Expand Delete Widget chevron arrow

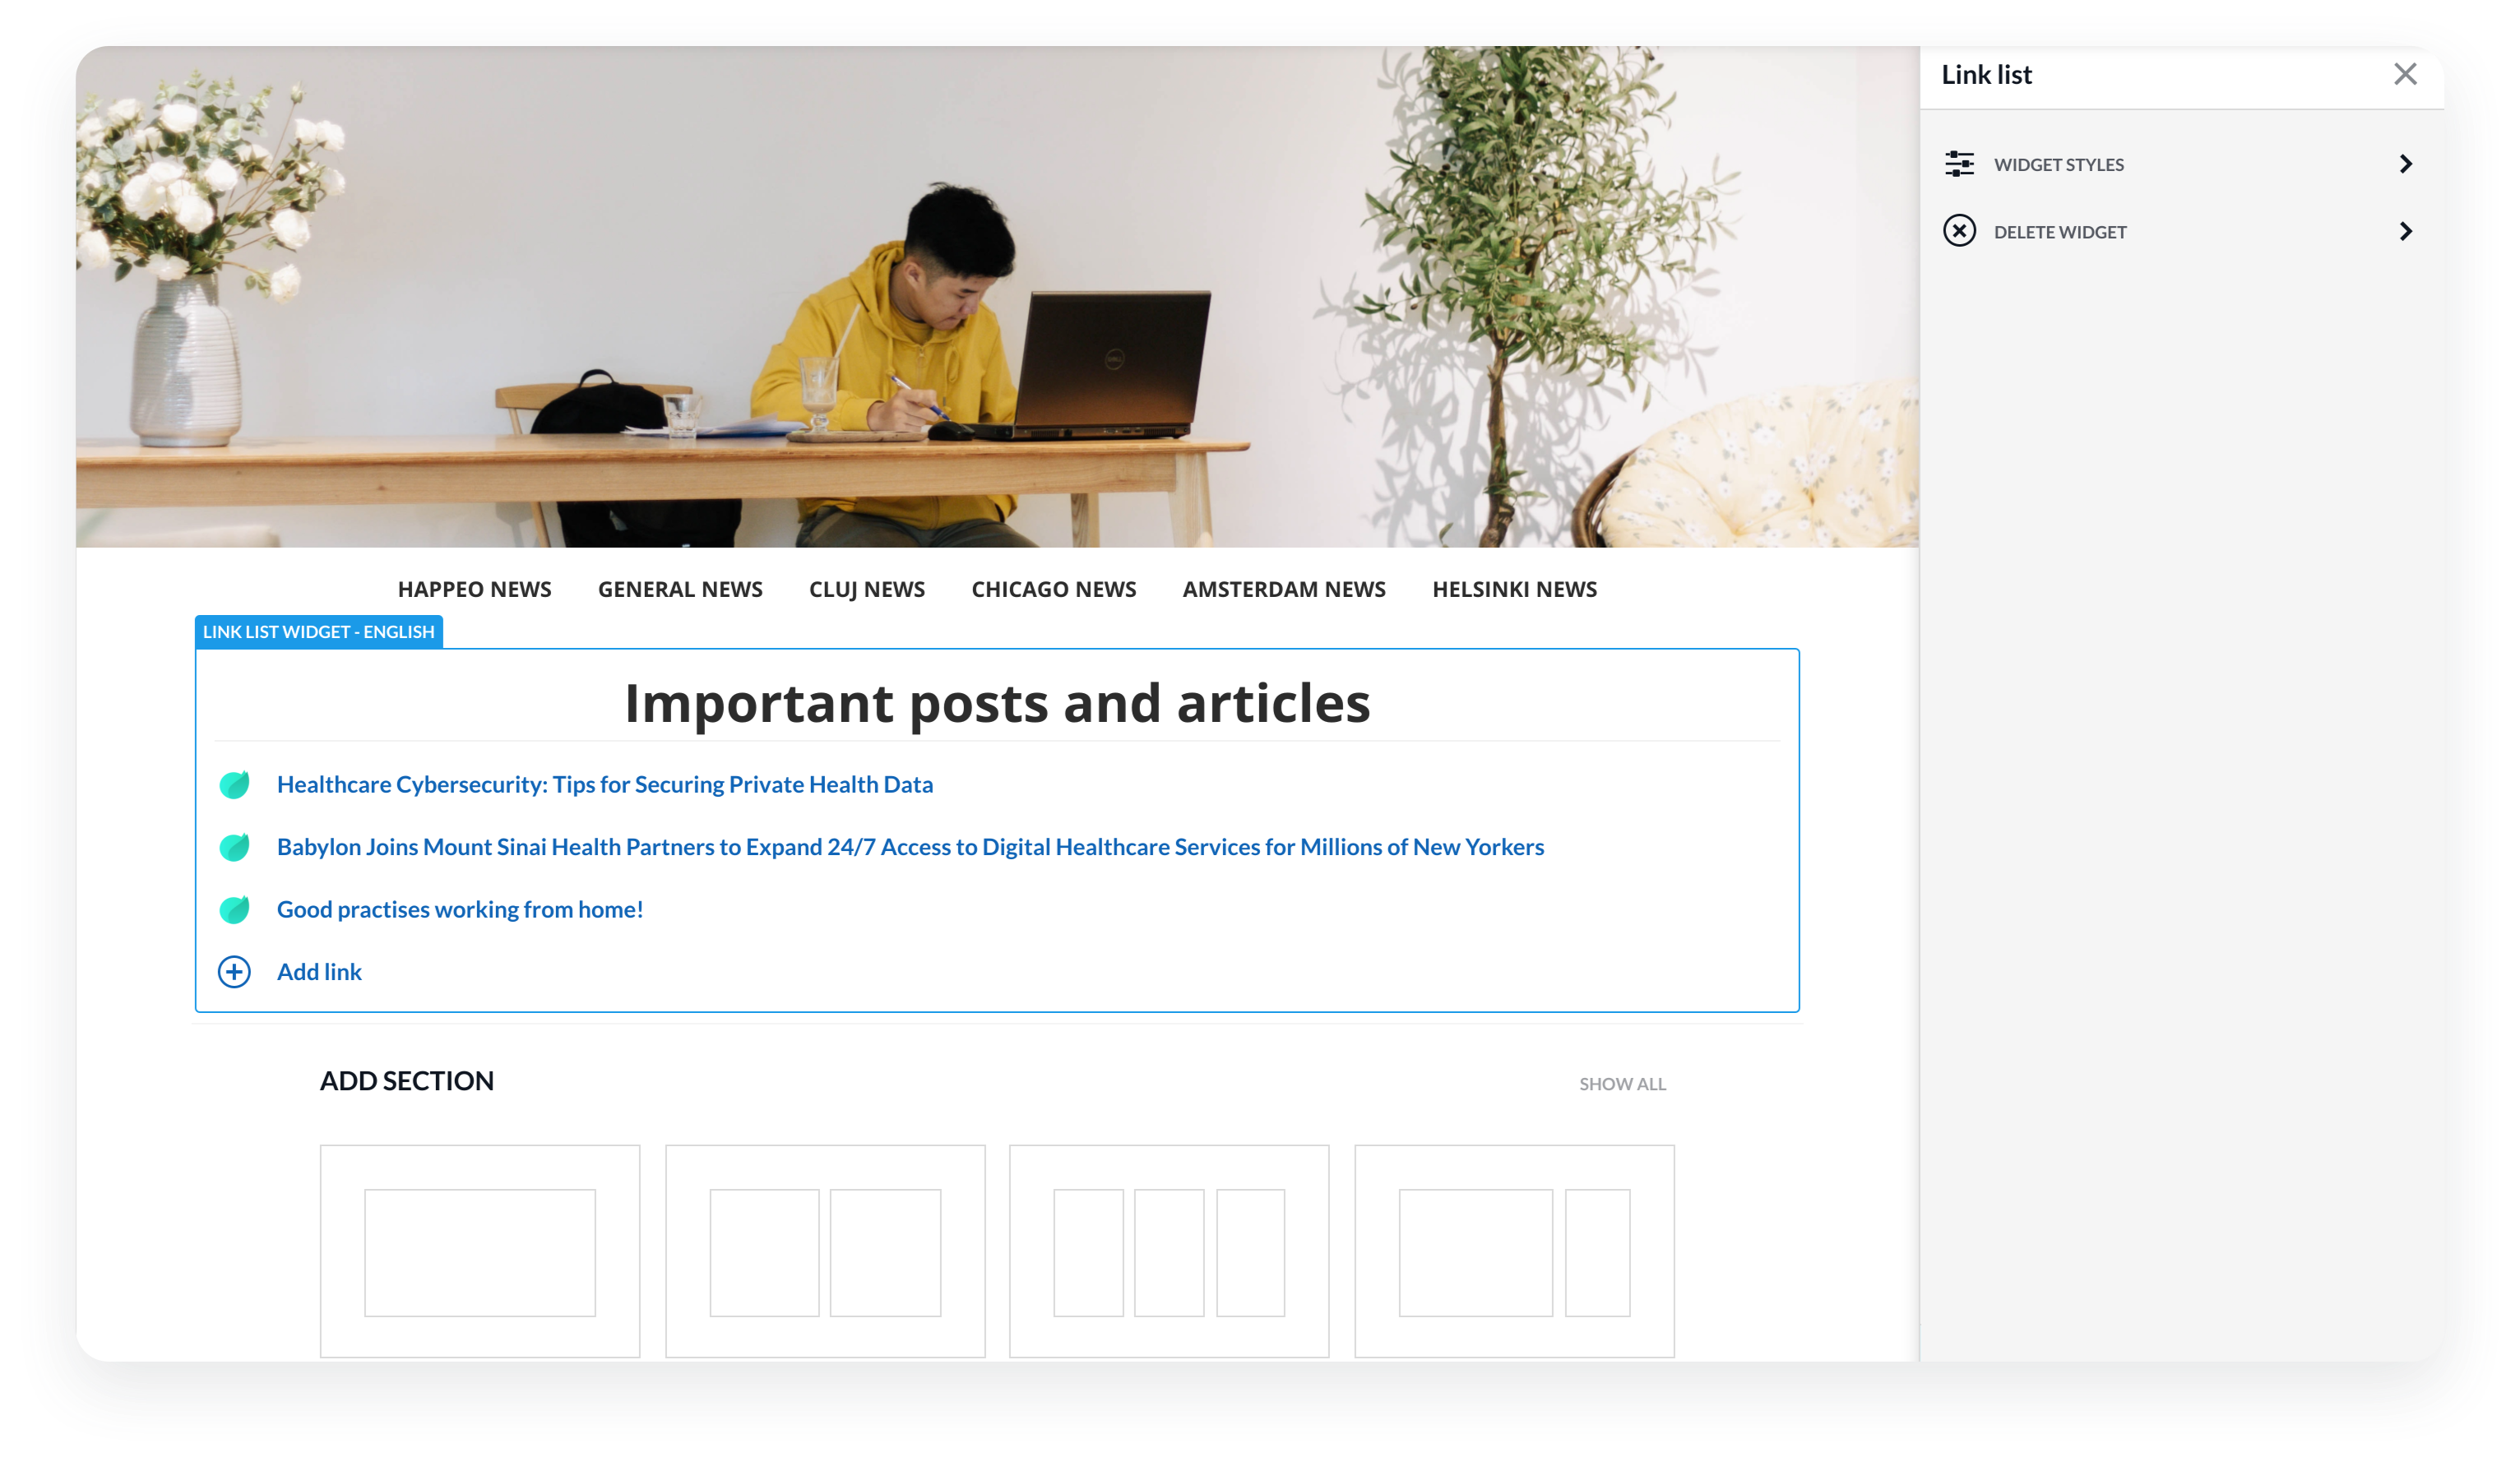coord(2405,231)
